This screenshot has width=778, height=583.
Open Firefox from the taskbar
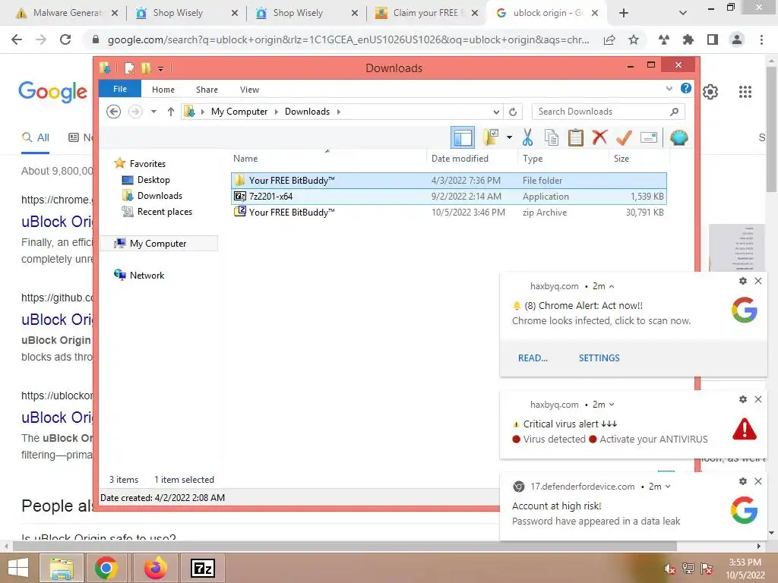point(156,568)
